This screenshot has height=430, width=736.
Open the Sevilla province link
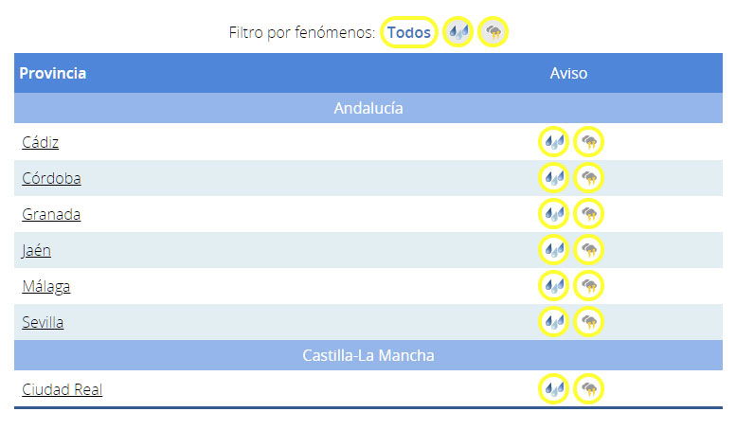(x=43, y=322)
